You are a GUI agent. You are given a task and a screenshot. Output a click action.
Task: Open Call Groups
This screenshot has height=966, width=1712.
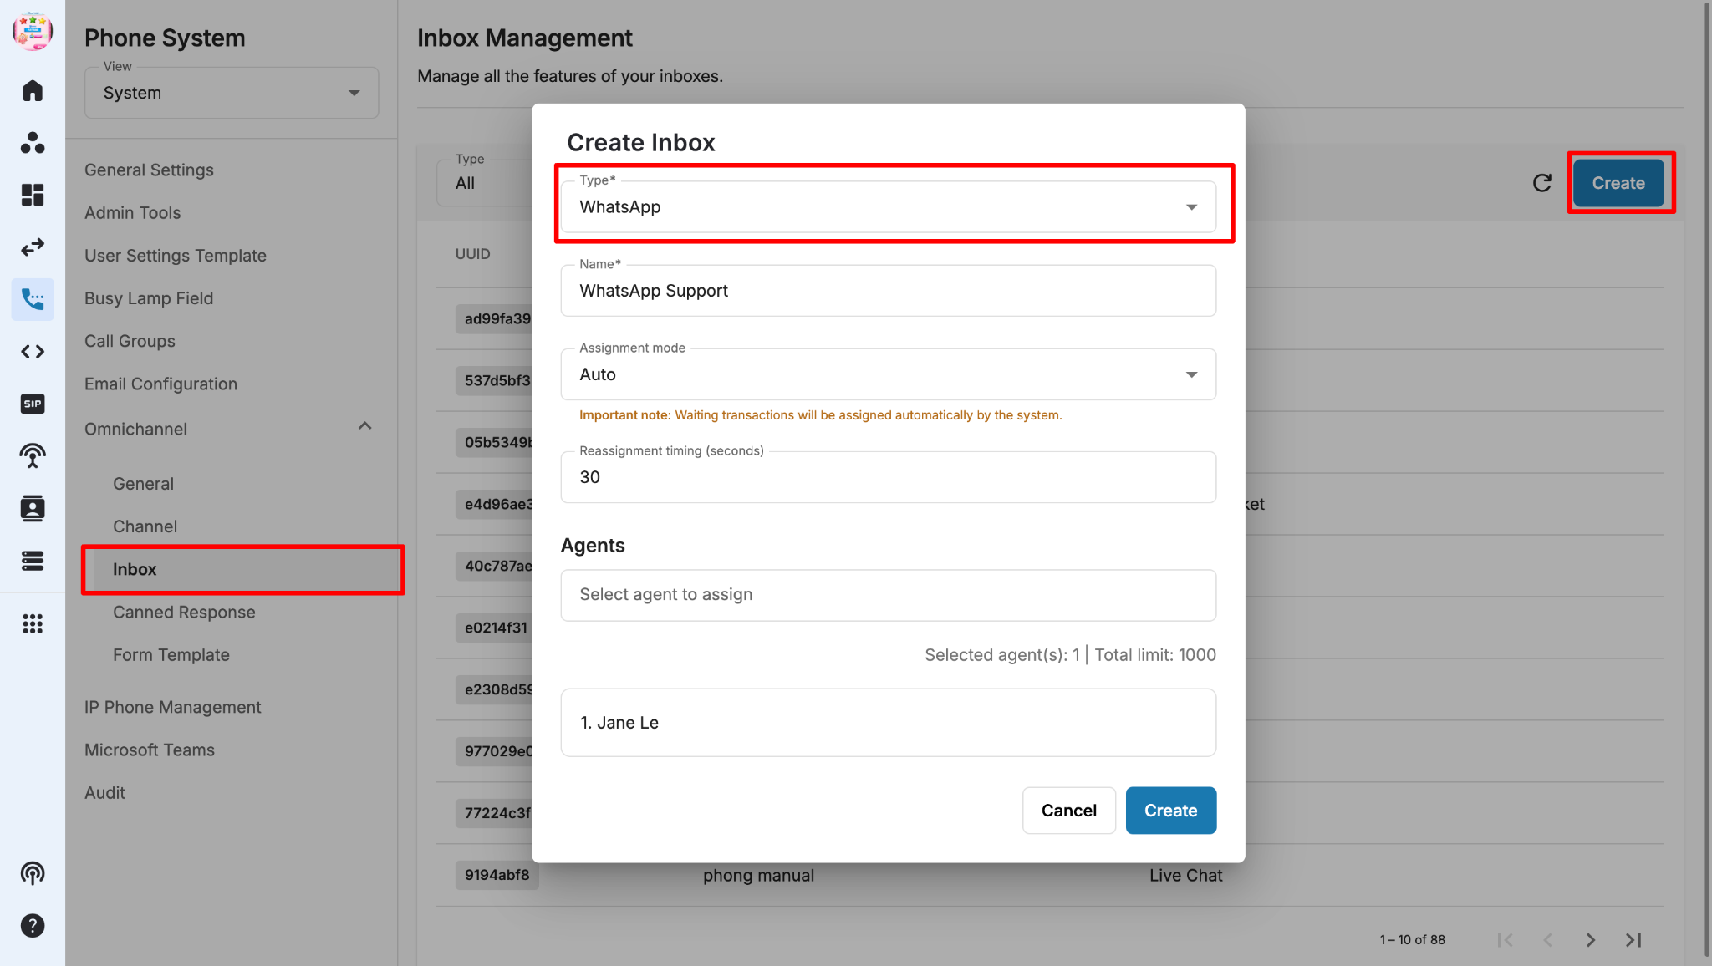tap(130, 341)
